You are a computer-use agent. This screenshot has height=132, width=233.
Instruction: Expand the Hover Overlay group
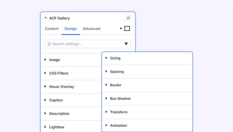(x=71, y=87)
